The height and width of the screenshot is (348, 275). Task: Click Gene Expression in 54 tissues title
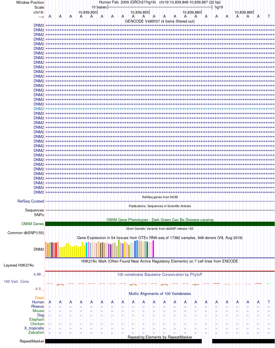click(x=160, y=238)
